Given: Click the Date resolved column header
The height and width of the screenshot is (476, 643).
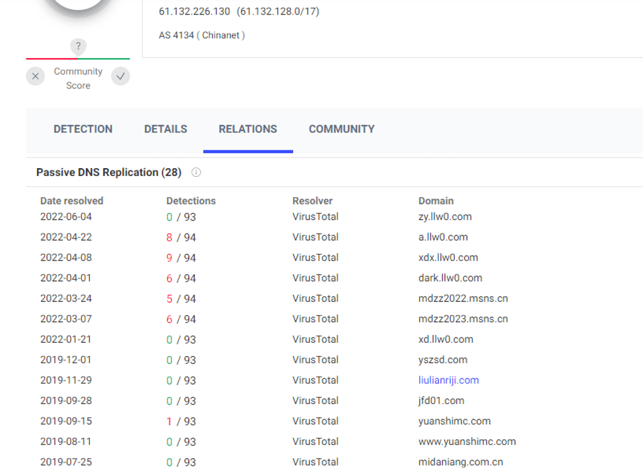Looking at the screenshot, I should point(72,201).
